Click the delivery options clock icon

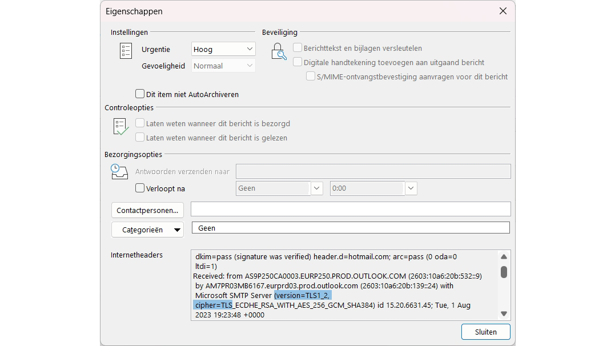pos(119,171)
